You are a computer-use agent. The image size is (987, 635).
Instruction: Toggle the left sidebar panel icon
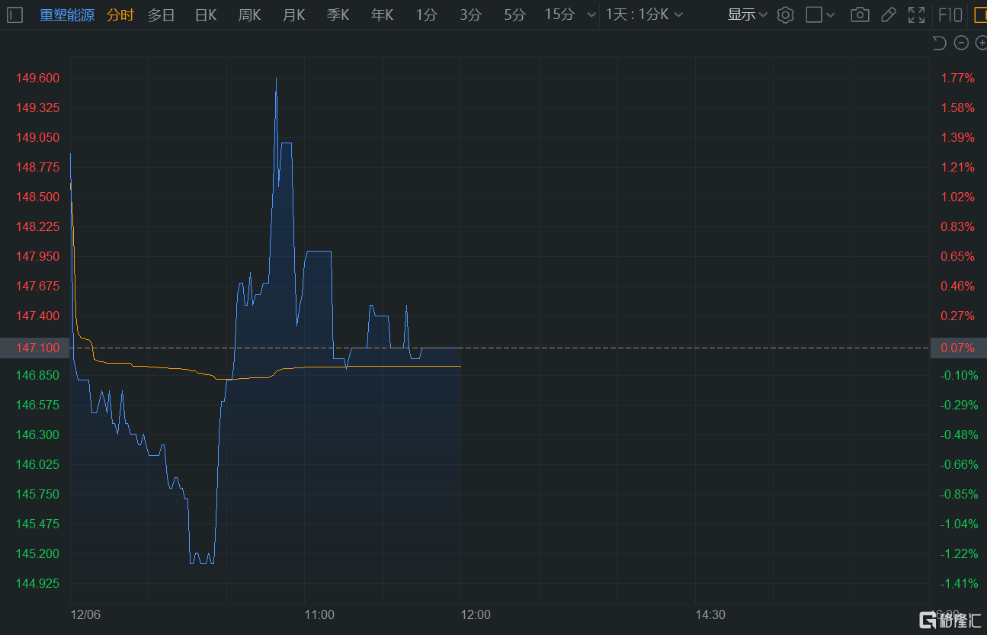[15, 14]
